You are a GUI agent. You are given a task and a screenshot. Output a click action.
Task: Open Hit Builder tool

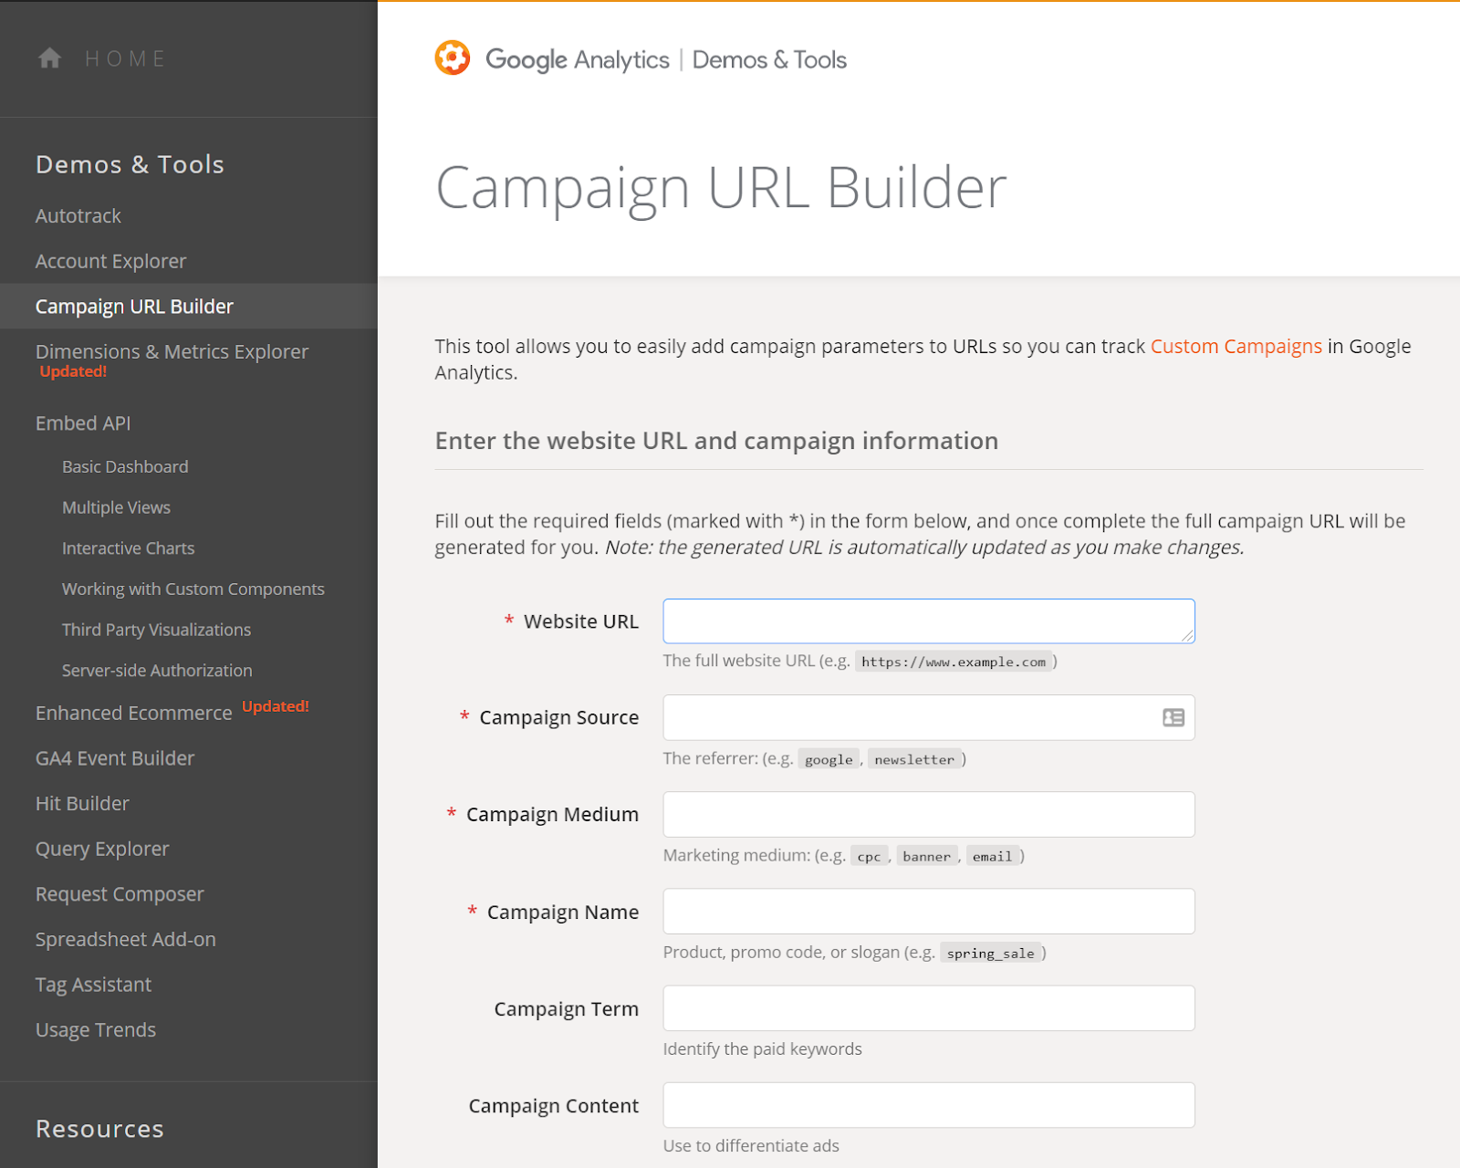click(82, 804)
